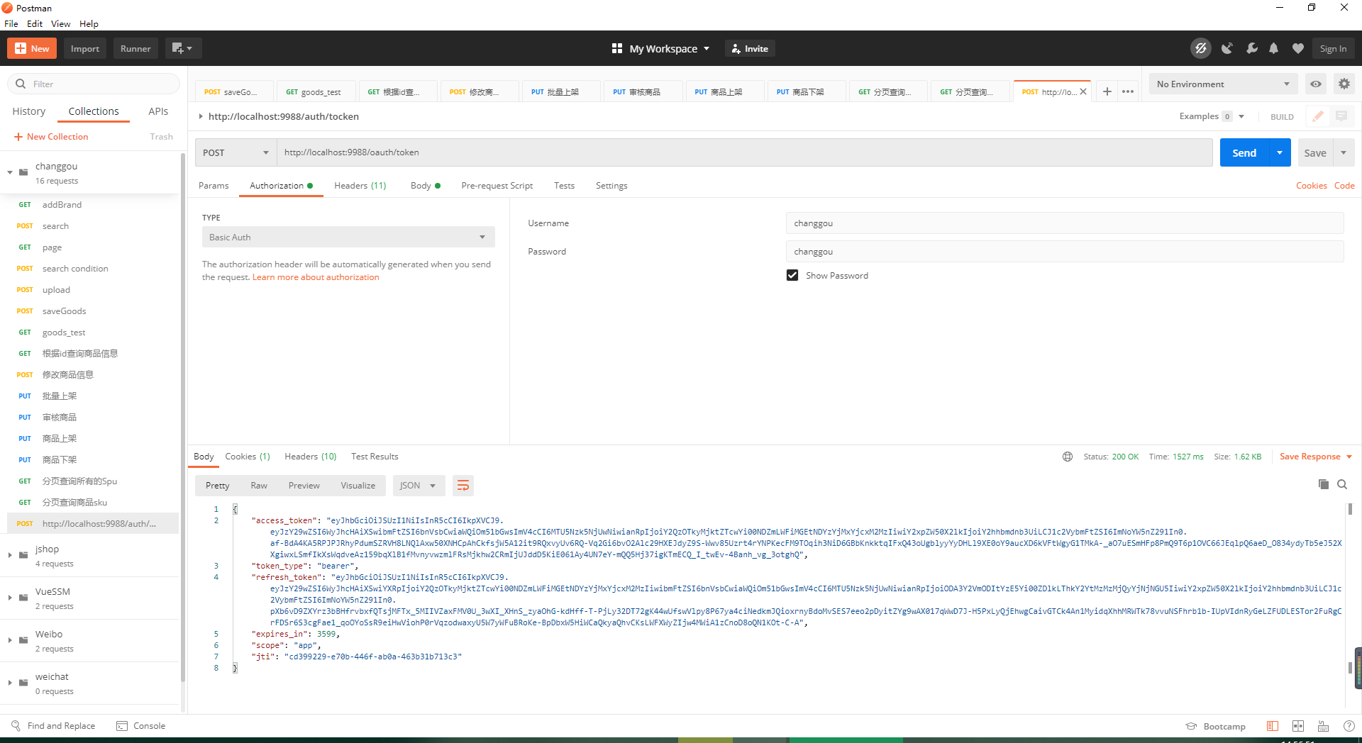1362x743 pixels.
Task: Expand the request name disclosure triangle
Action: 201,116
